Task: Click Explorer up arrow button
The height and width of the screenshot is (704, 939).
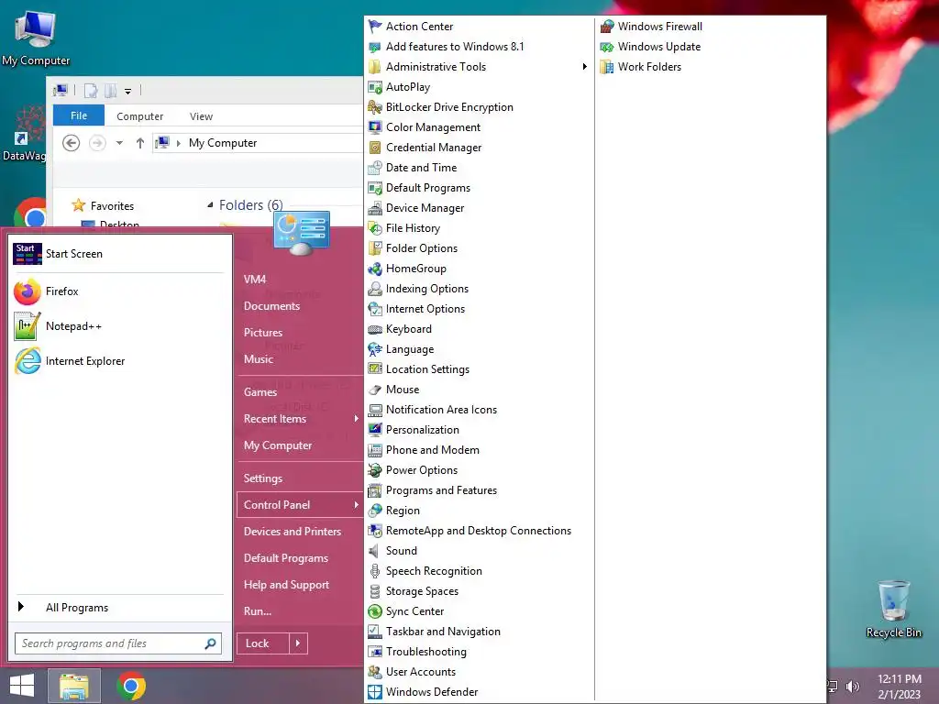Action: point(140,143)
